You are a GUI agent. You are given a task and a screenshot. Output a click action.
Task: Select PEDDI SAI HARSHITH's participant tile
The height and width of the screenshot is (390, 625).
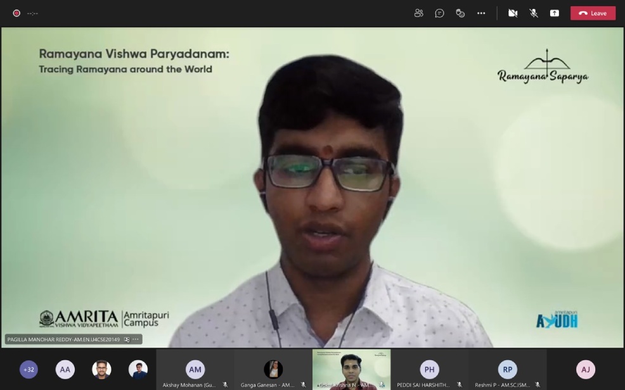pyautogui.click(x=429, y=370)
